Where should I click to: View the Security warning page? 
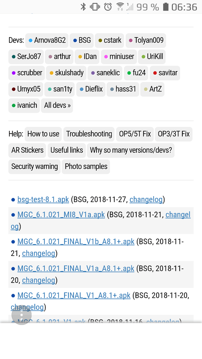pyautogui.click(x=35, y=167)
